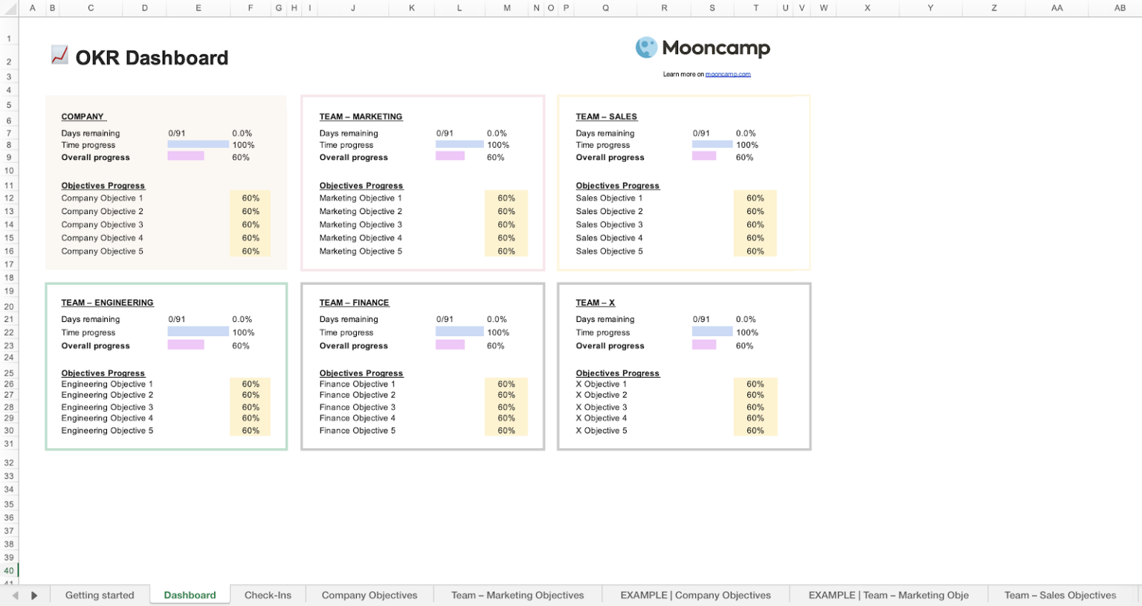Viewport: 1142px width, 606px height.
Task: Click Company Overall progress 60% value
Action: 241,158
